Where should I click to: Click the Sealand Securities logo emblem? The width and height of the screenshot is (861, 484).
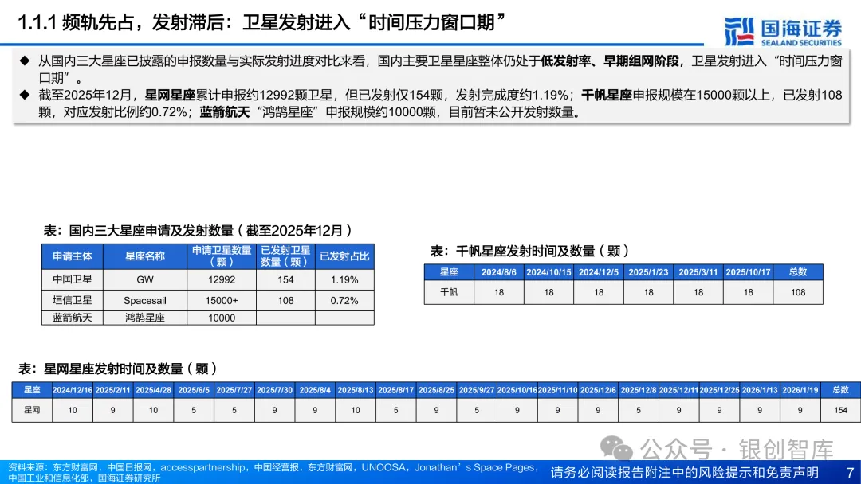739,31
